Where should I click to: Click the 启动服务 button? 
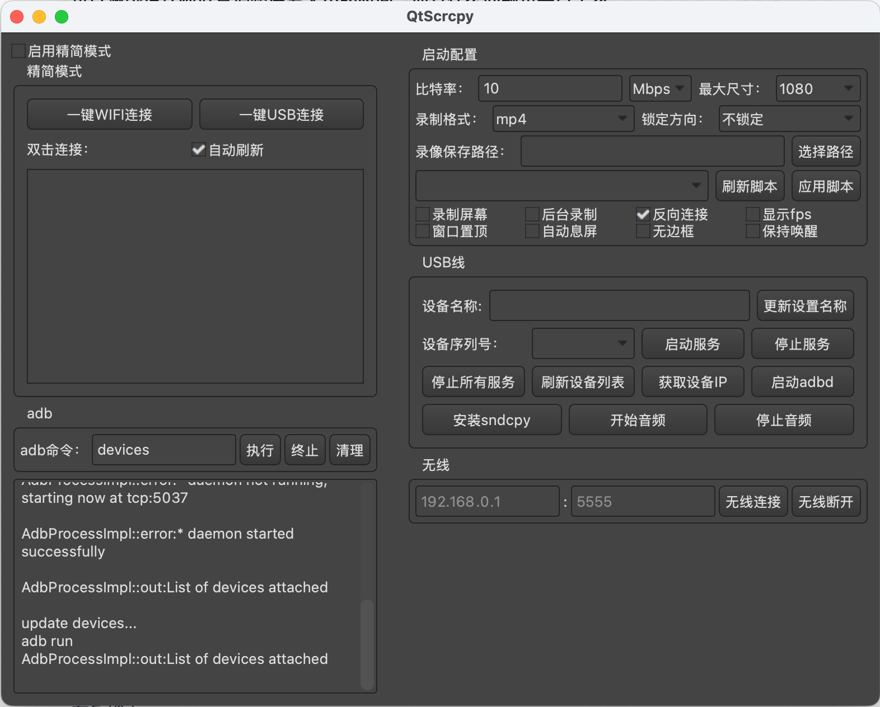point(693,344)
